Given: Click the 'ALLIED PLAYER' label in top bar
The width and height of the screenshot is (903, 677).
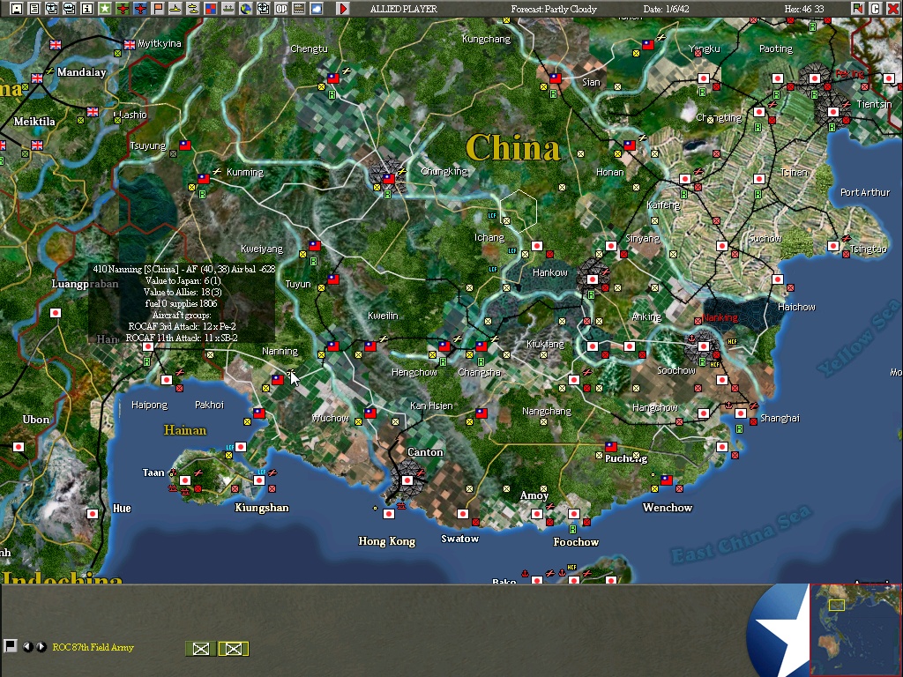Looking at the screenshot, I should tap(404, 9).
